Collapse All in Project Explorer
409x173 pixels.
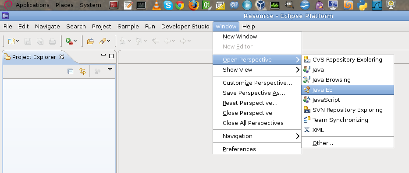click(x=71, y=72)
